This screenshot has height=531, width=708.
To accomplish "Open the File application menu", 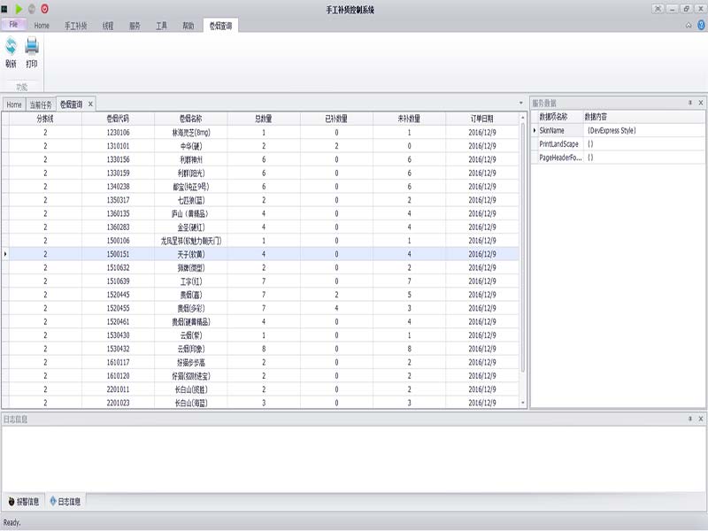I will 13,25.
